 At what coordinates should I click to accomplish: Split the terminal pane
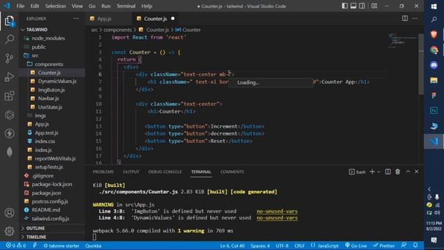point(388,172)
